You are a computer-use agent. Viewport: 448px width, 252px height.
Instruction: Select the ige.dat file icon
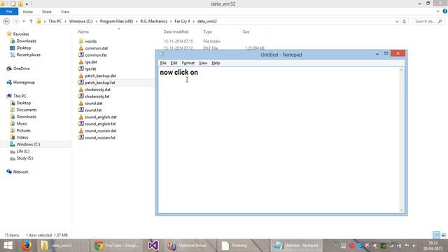click(81, 62)
